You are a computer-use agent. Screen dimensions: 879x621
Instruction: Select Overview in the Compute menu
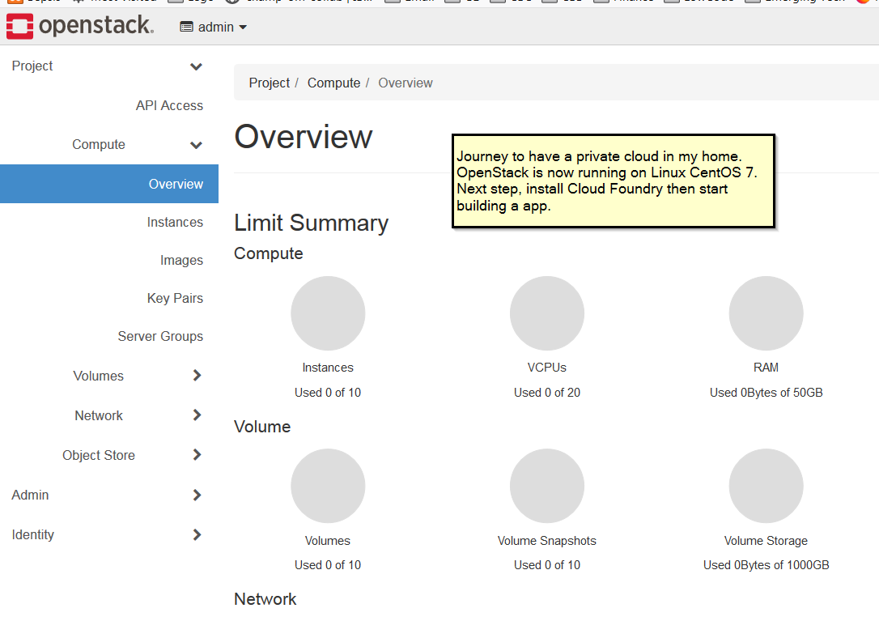coord(109,184)
